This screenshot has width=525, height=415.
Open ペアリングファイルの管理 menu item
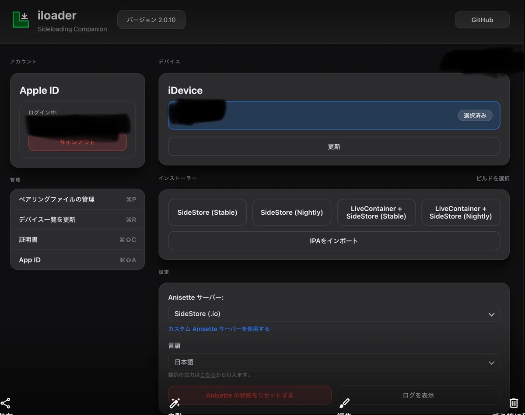tap(77, 199)
